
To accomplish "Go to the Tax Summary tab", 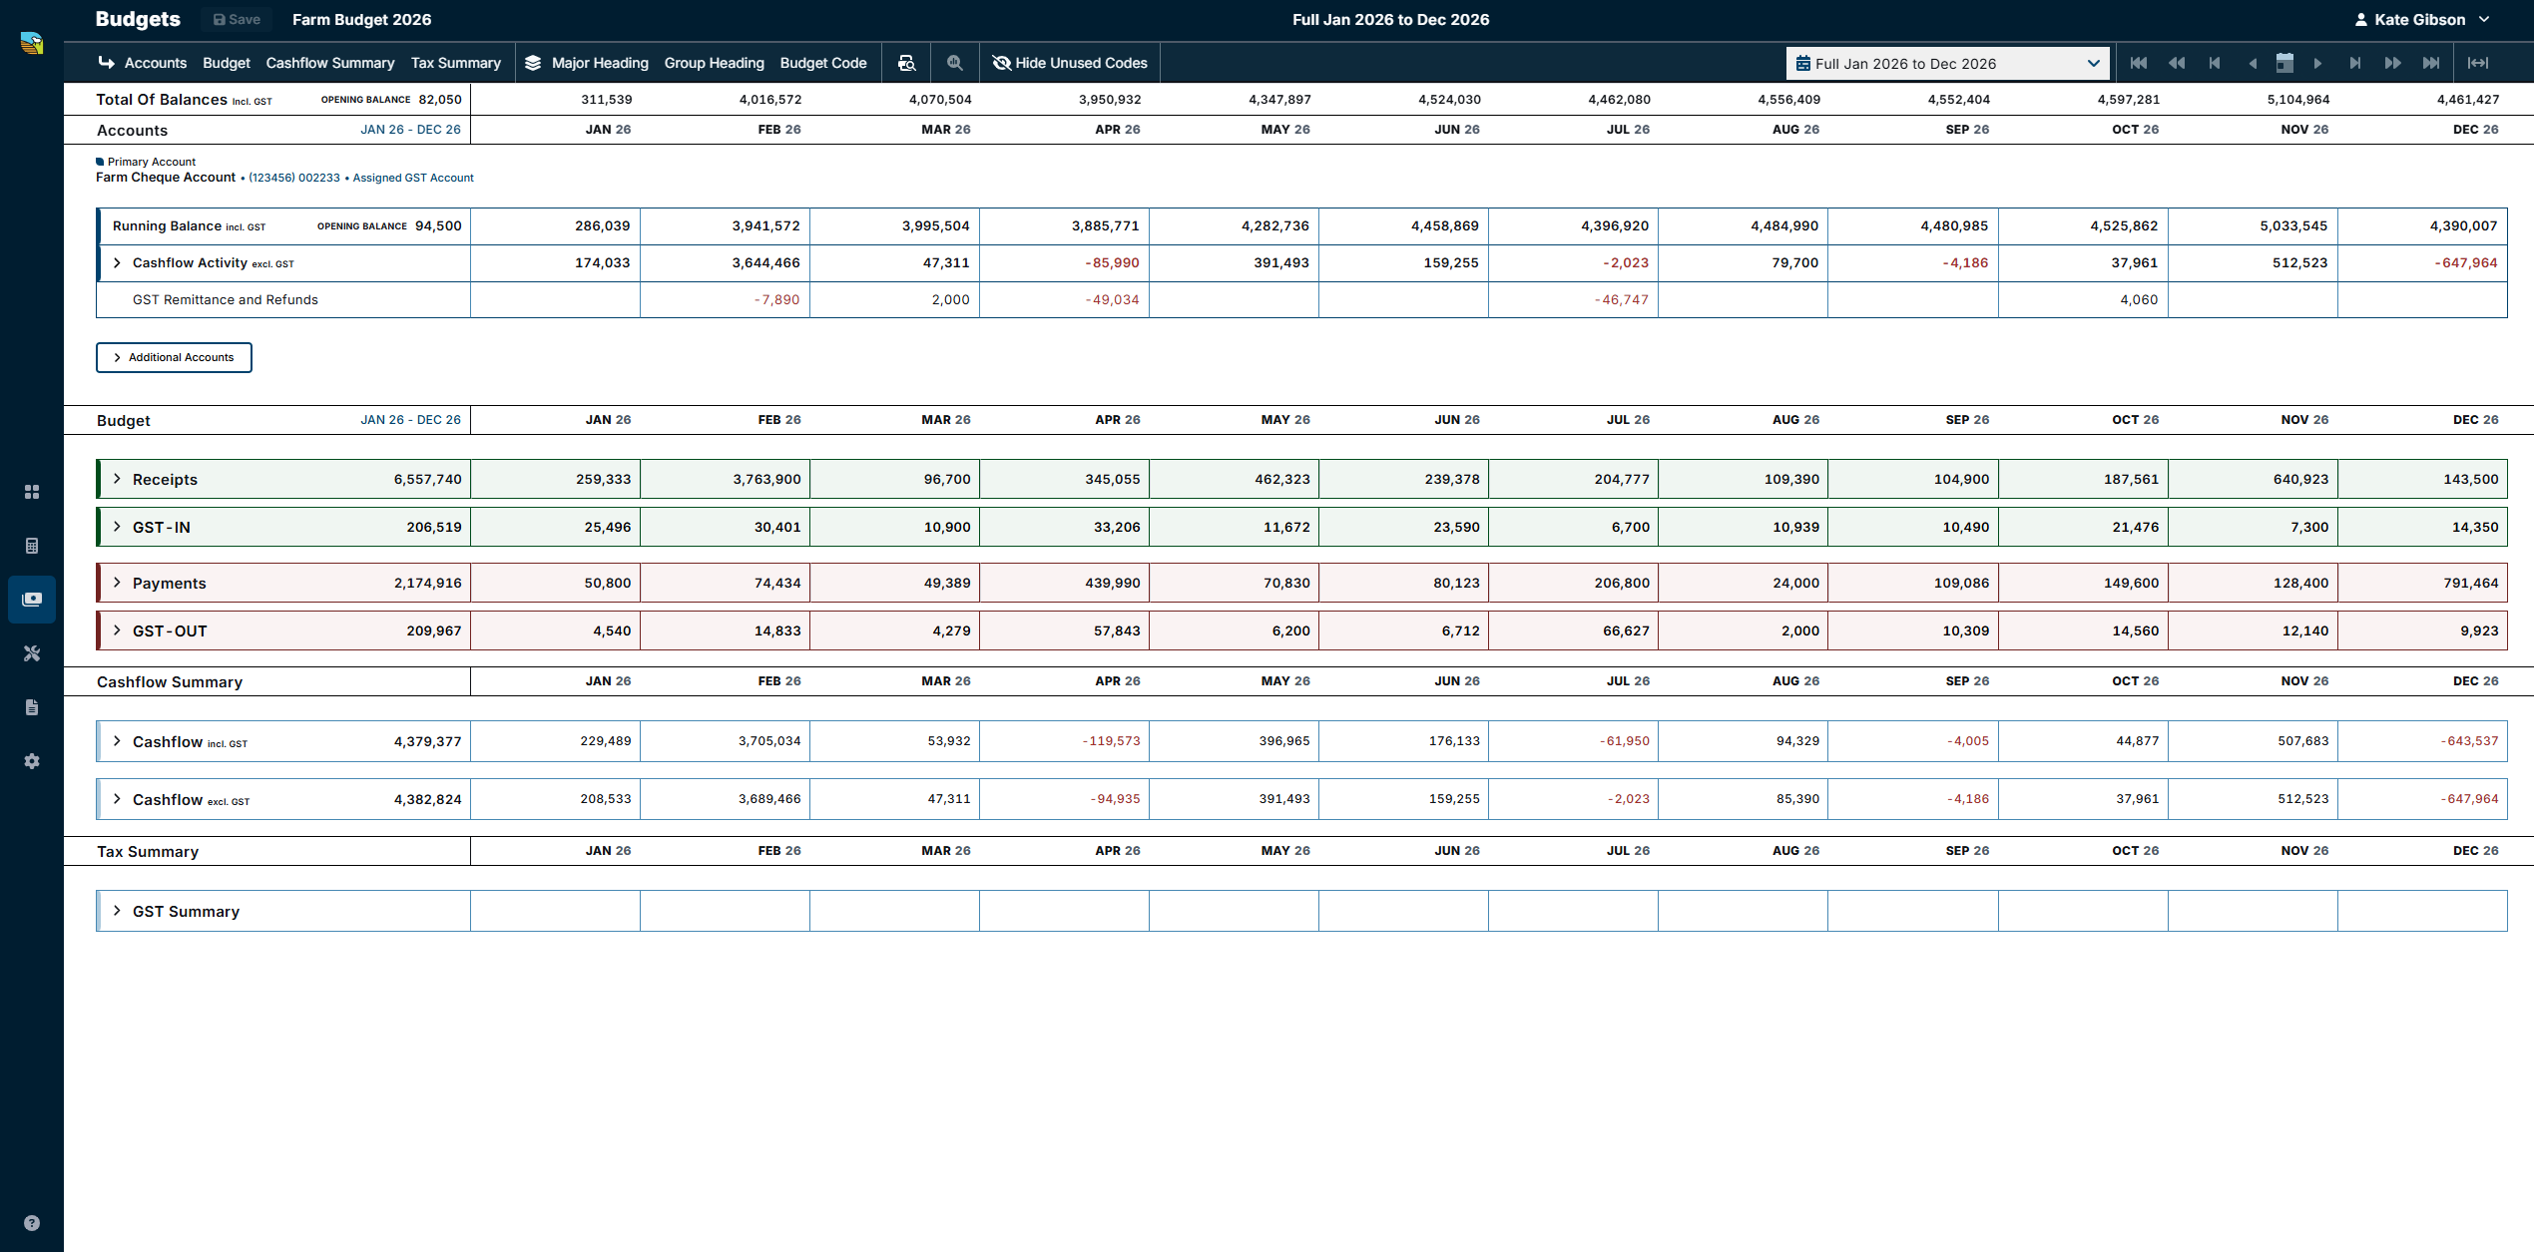I will click(x=456, y=63).
